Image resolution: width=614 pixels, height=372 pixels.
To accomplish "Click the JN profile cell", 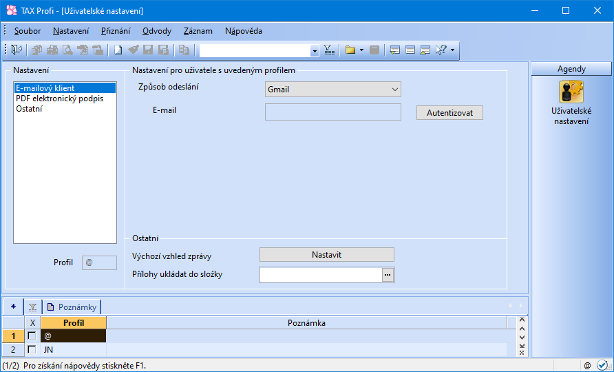I will click(x=73, y=349).
